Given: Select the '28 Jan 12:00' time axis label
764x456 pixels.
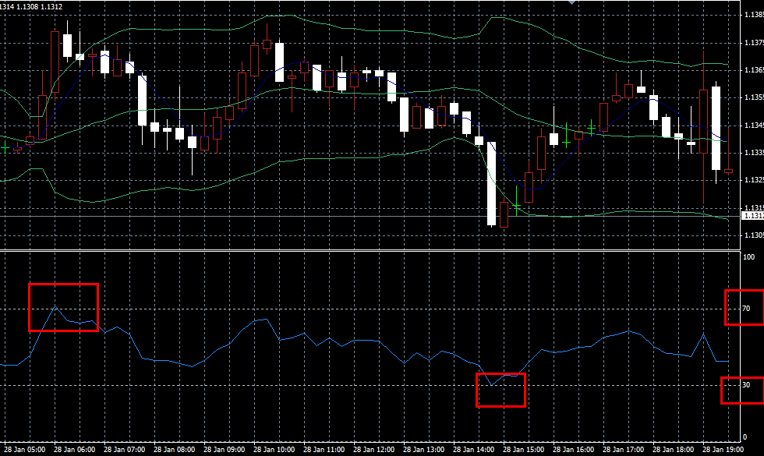Looking at the screenshot, I should click(373, 449).
